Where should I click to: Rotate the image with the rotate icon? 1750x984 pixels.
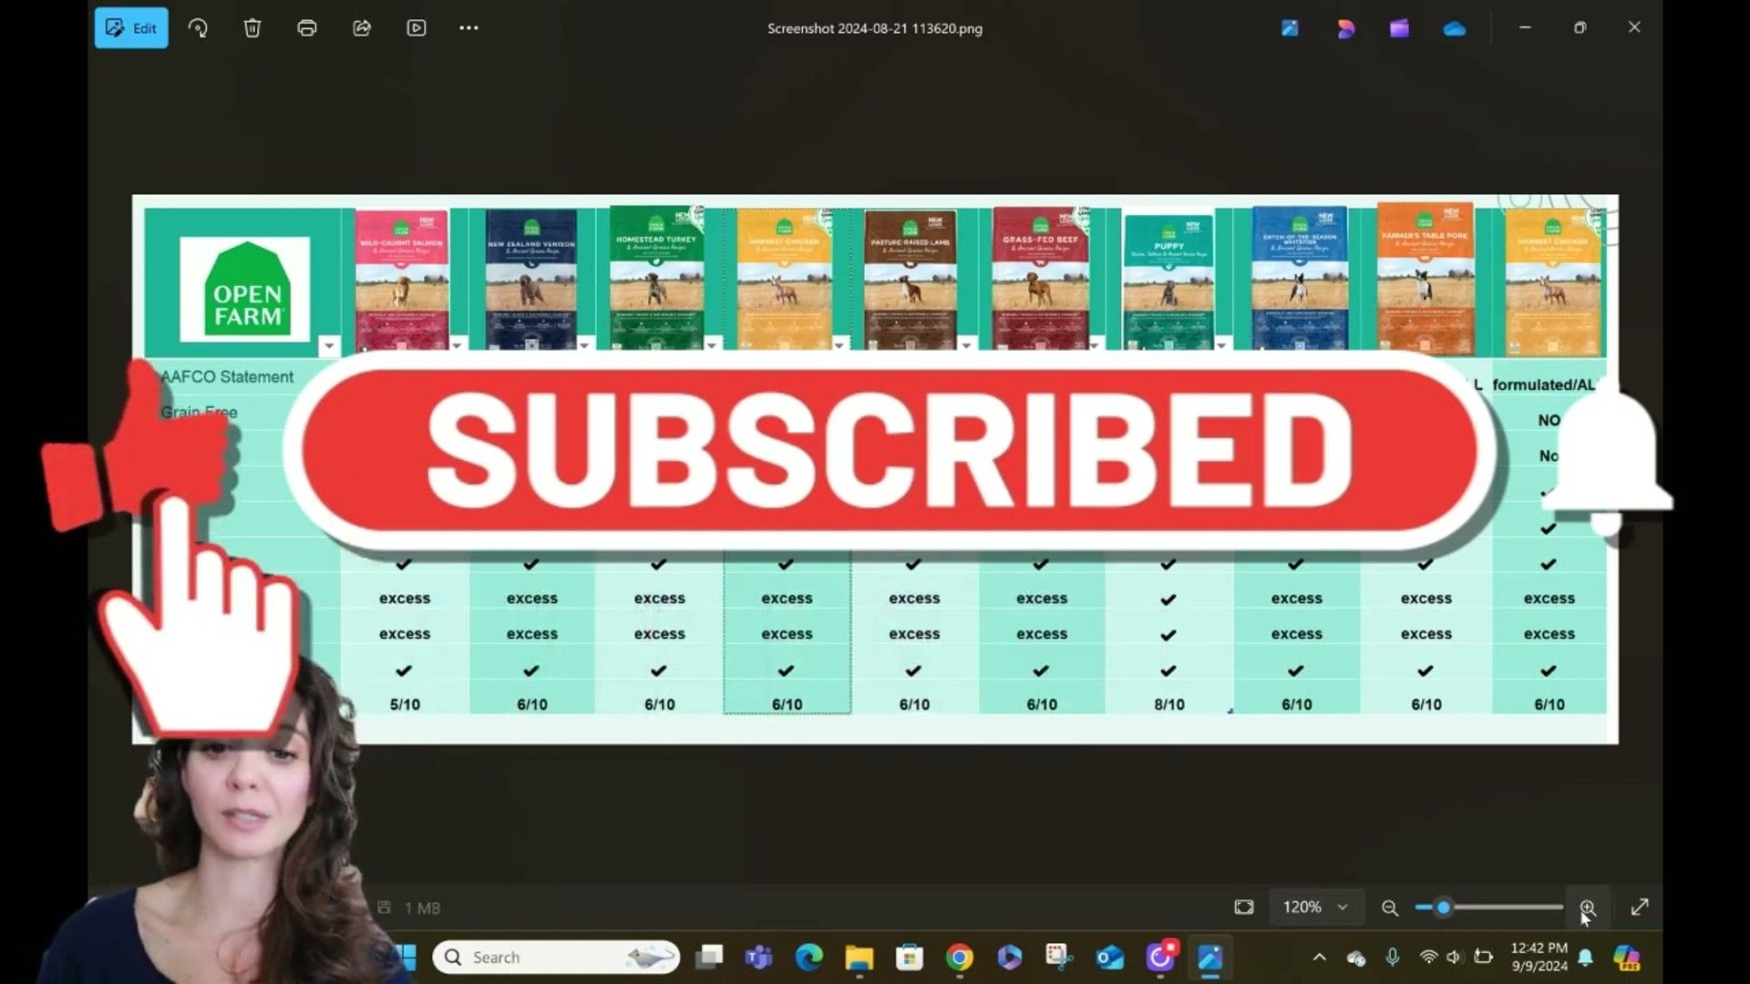pyautogui.click(x=198, y=28)
